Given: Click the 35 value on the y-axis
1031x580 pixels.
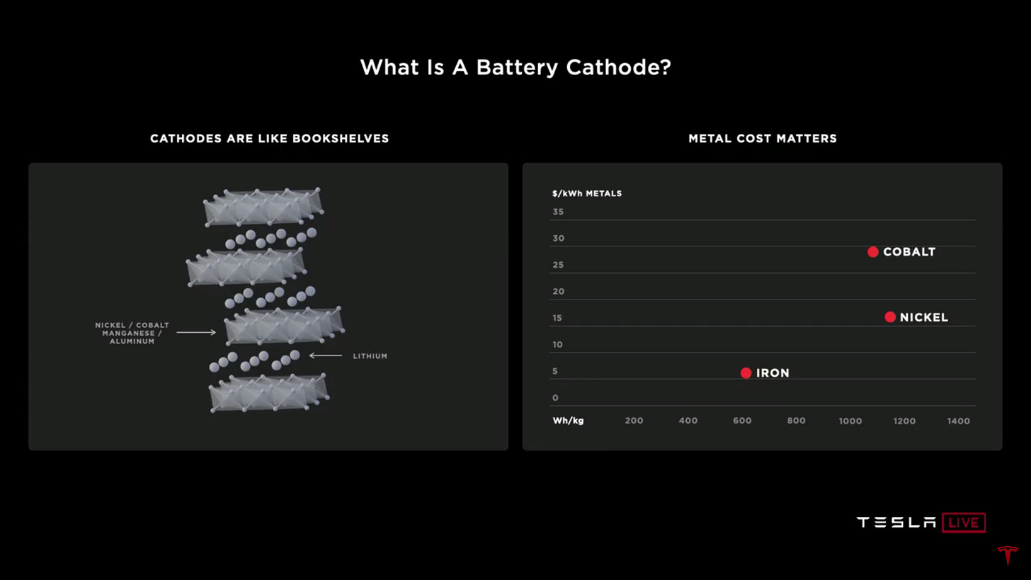Looking at the screenshot, I should coord(558,212).
